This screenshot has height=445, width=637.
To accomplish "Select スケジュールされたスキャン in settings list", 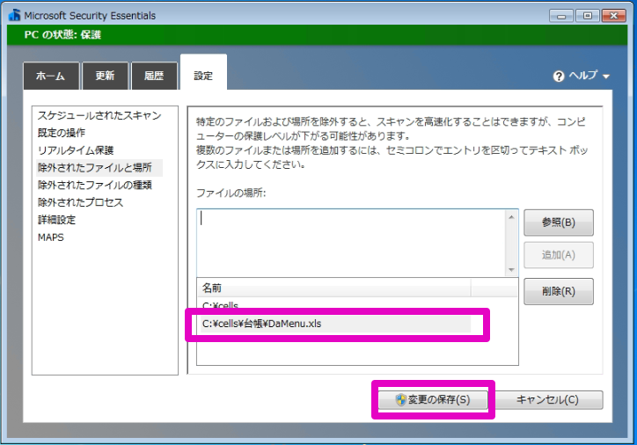I will (x=99, y=115).
